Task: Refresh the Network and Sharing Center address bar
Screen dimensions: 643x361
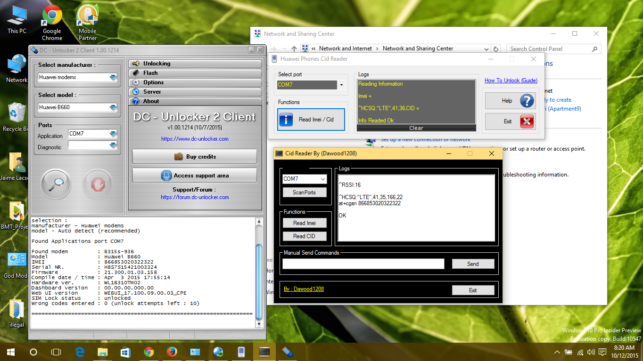Action: pyautogui.click(x=495, y=48)
